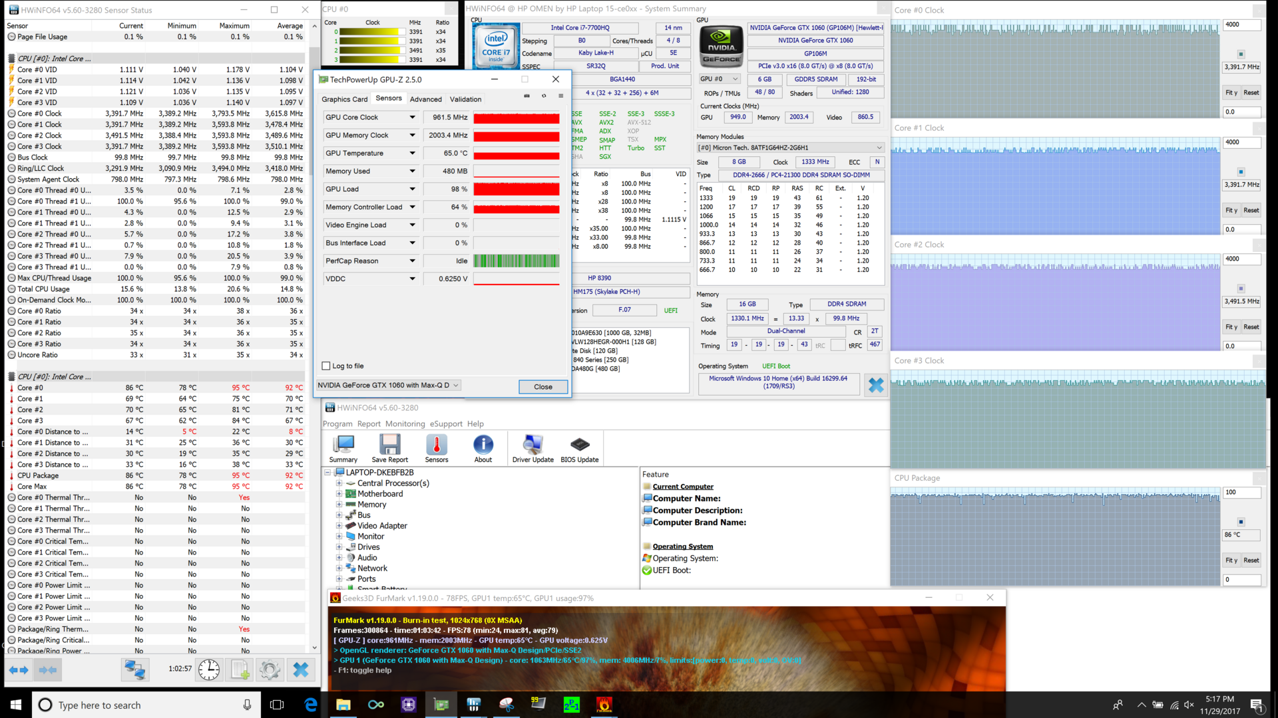Click the Current Computer link in Feature pane
The height and width of the screenshot is (718, 1278).
(x=683, y=487)
